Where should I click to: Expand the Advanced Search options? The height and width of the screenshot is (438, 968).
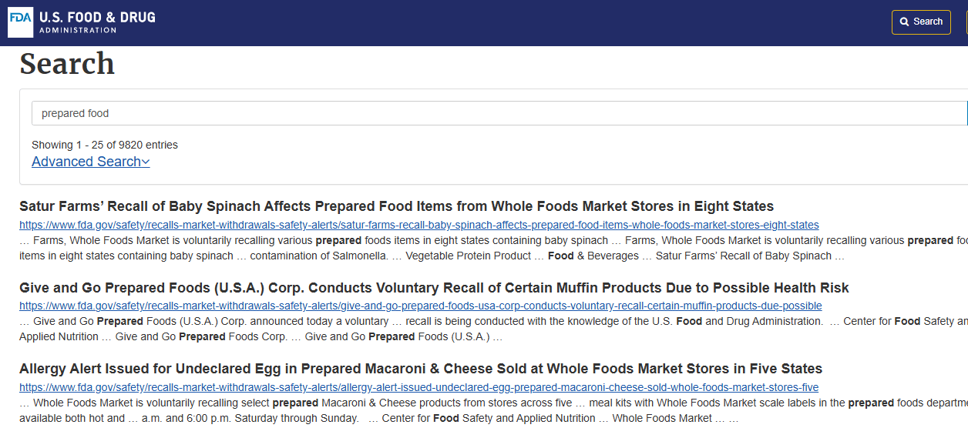(x=86, y=162)
